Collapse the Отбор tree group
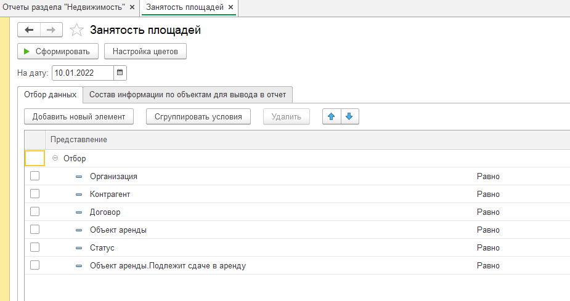The width and height of the screenshot is (570, 301). coord(55,158)
